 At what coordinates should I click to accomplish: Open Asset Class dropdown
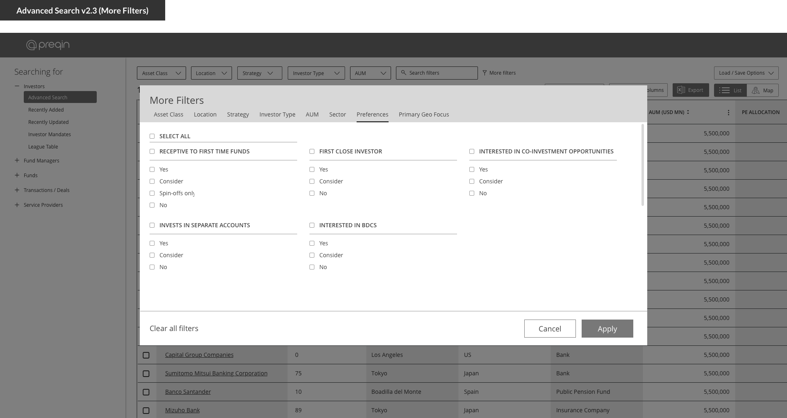[x=161, y=73]
